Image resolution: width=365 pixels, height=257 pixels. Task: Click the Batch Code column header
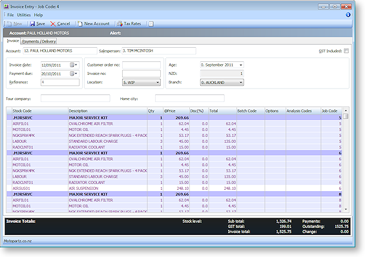tap(251, 111)
